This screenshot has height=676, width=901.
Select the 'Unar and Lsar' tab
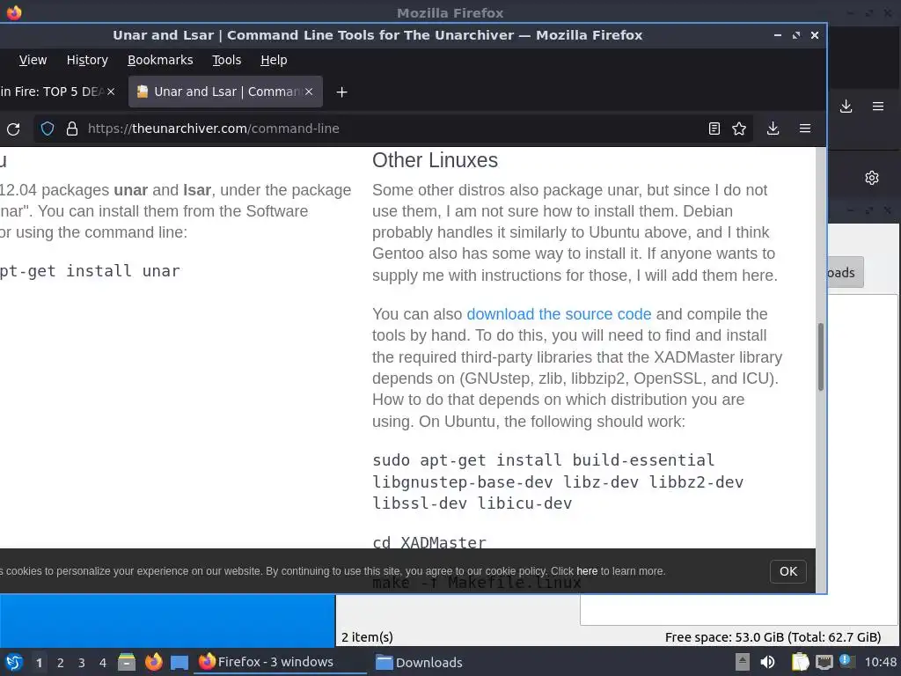click(225, 92)
